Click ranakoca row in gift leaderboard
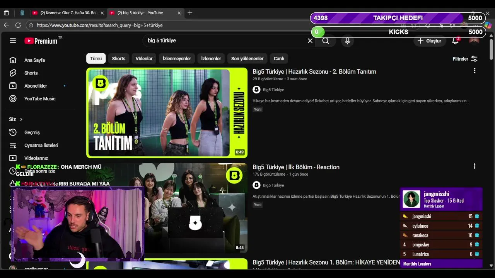 tap(441, 235)
